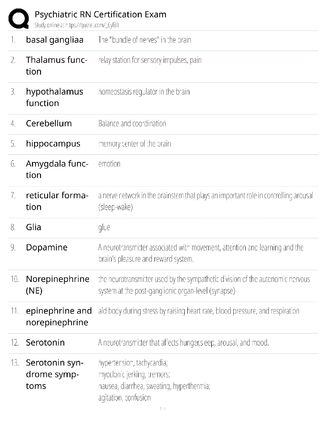
Task: Click the Cerebellum term
Action: coord(49,123)
